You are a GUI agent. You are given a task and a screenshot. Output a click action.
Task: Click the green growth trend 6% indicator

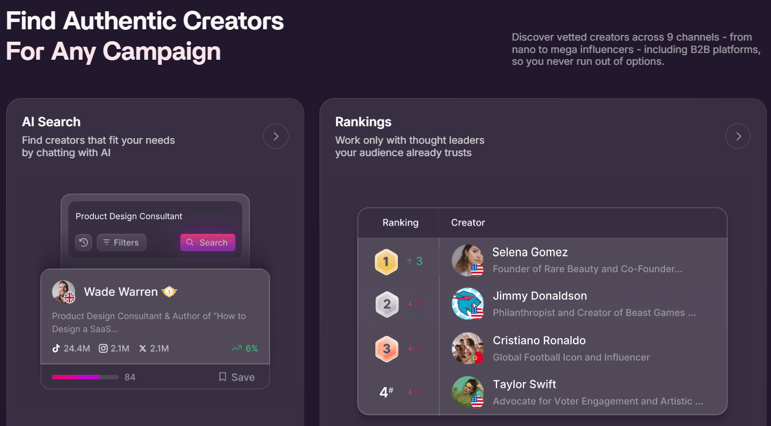click(245, 348)
